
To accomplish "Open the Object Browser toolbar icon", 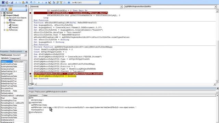I will point(61,2).
